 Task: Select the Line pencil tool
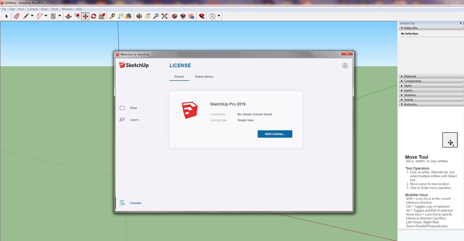(x=26, y=16)
